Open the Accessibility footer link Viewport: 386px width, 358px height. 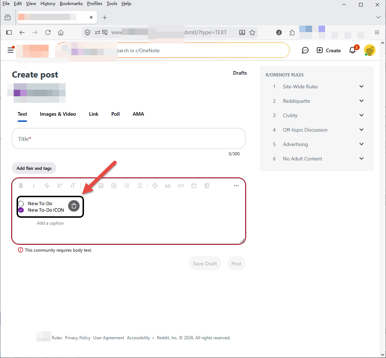[x=138, y=338]
